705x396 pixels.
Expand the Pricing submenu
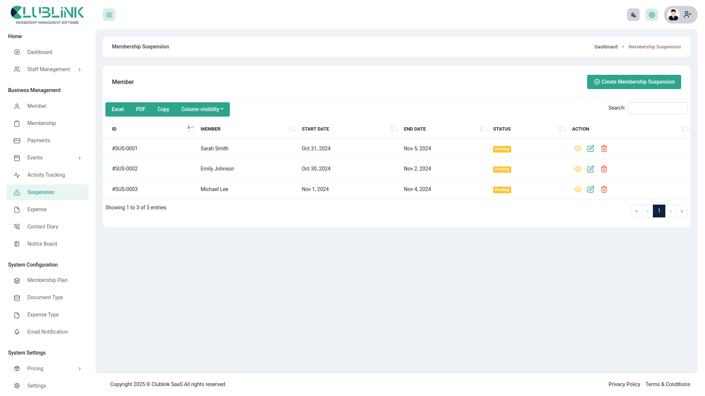35,368
